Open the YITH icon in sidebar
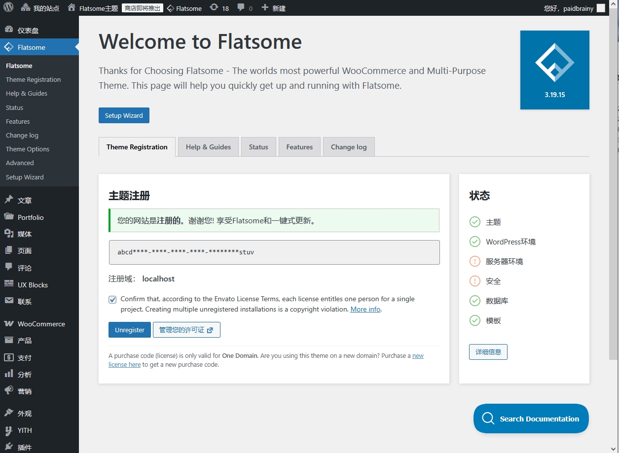Viewport: 619px width, 453px height. tap(9, 430)
